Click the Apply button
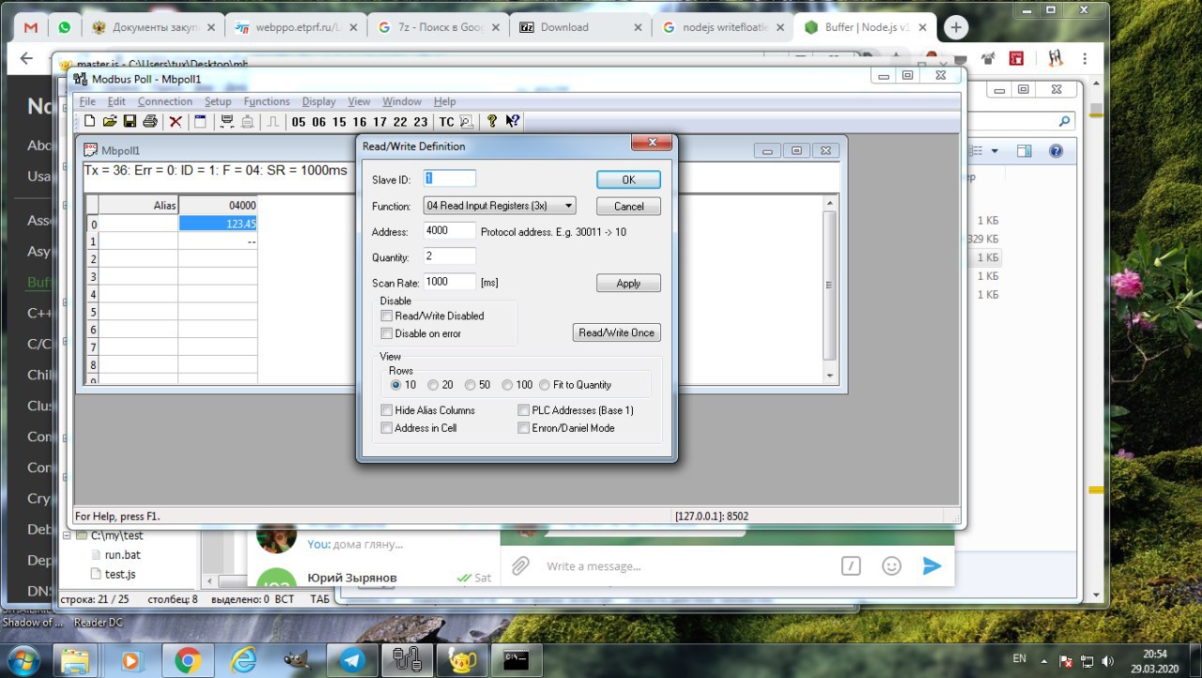 [x=628, y=284]
